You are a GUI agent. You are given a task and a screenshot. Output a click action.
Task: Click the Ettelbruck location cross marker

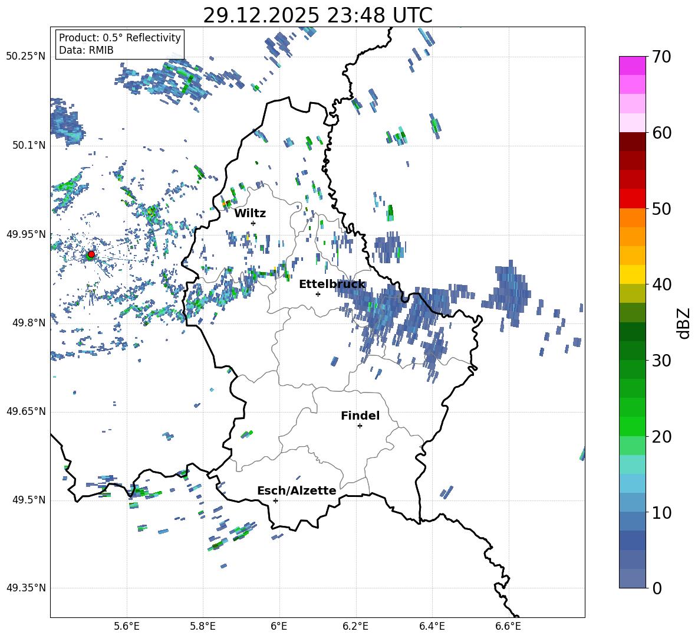click(318, 294)
